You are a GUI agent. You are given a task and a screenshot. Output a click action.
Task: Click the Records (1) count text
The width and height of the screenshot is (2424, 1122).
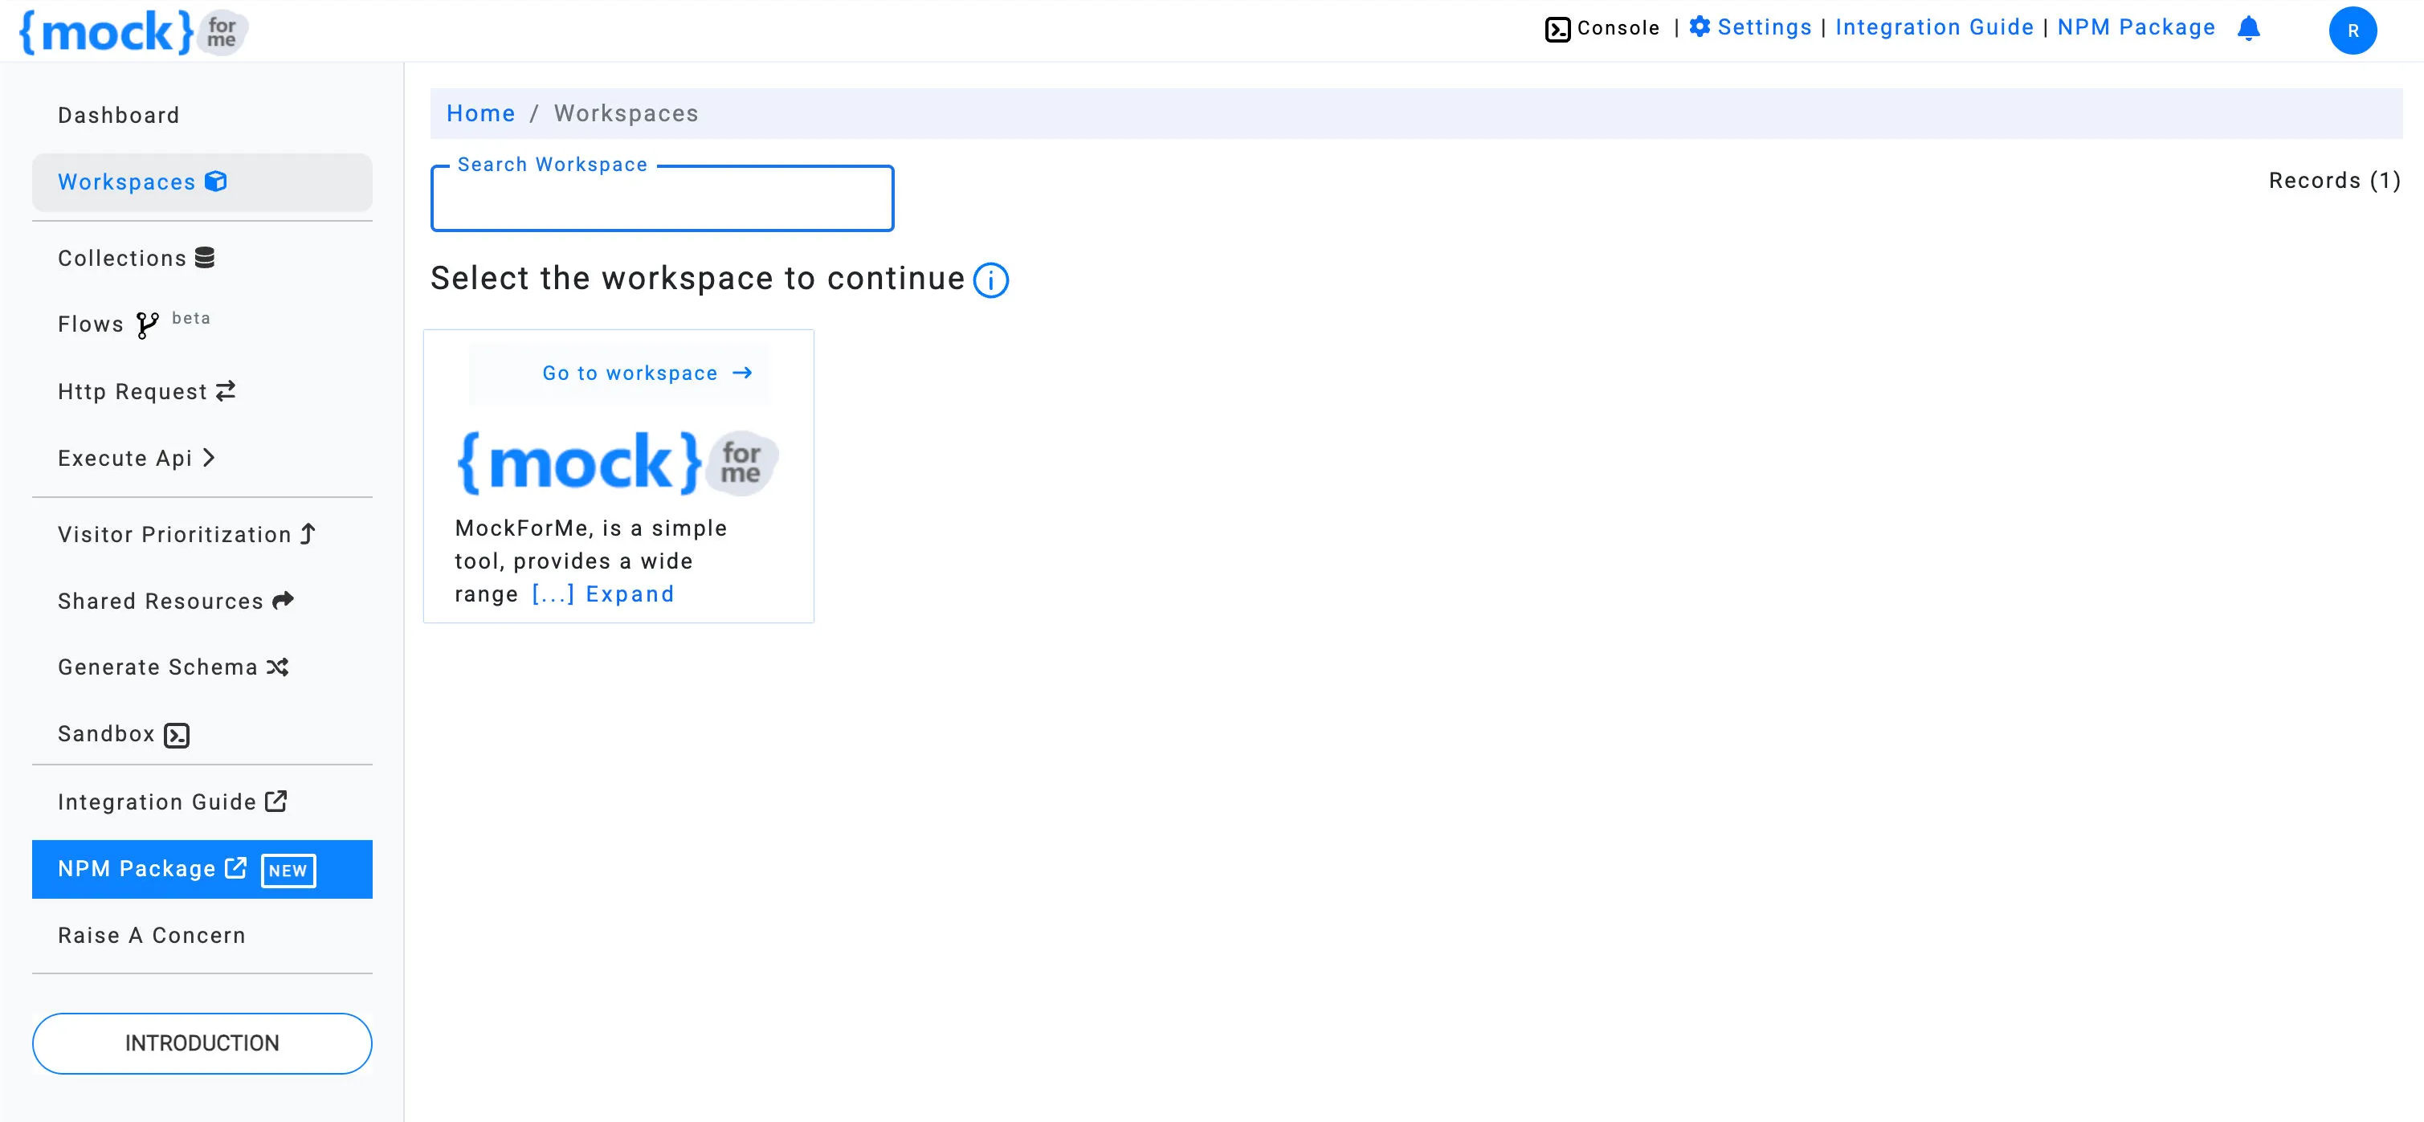click(2335, 181)
